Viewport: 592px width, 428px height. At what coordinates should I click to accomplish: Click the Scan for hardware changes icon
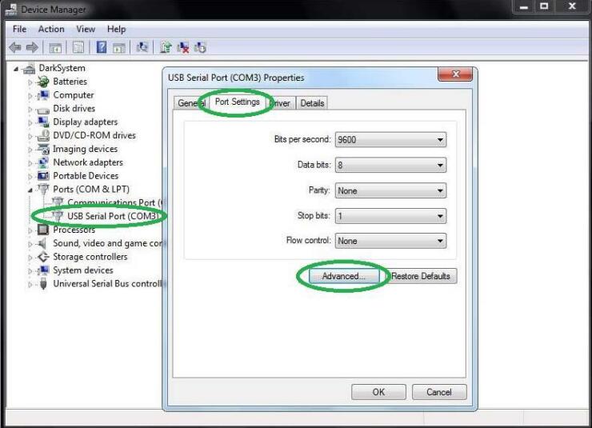tap(142, 47)
